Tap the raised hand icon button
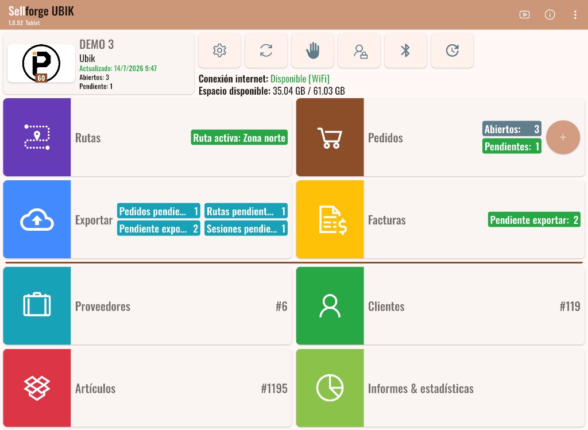 pyautogui.click(x=312, y=51)
